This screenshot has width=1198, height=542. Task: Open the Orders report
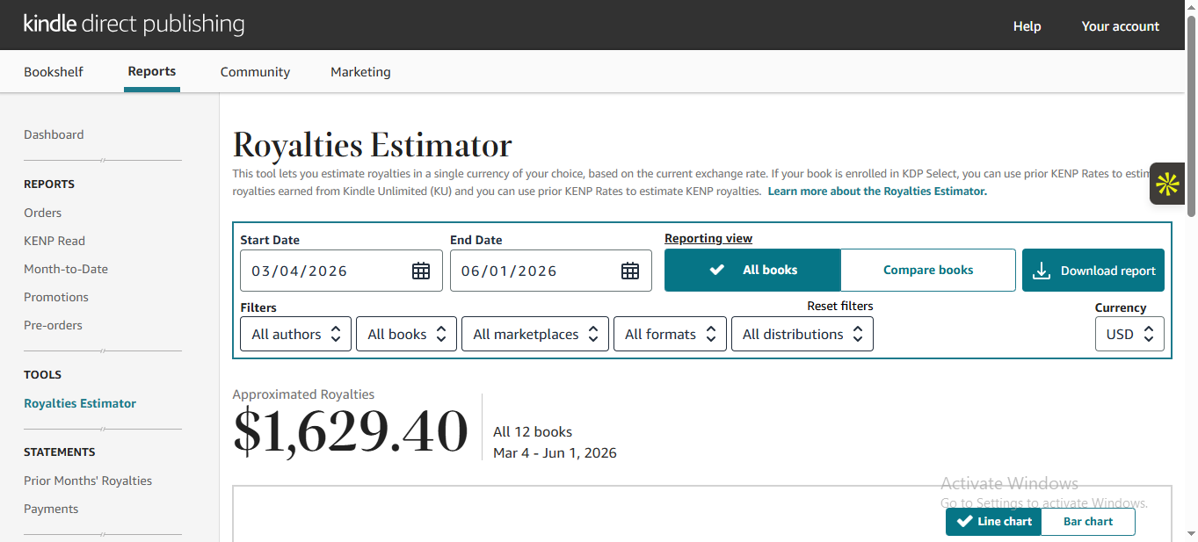point(42,213)
